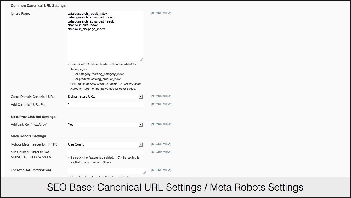Image resolution: width=351 pixels, height=198 pixels.
Task: Click the note triangle icon under Ignore Pages box
Action: pyautogui.click(x=68, y=65)
